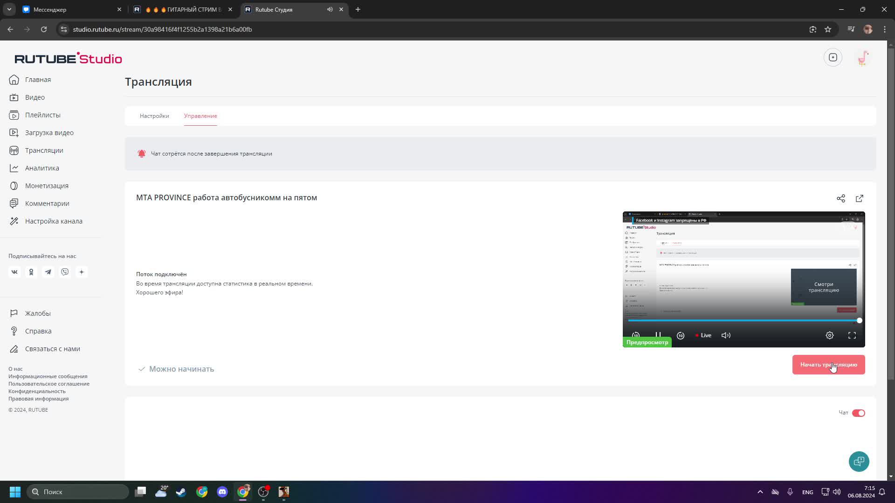Image resolution: width=895 pixels, height=503 pixels.
Task: Click the add video icon in header
Action: [x=833, y=58]
